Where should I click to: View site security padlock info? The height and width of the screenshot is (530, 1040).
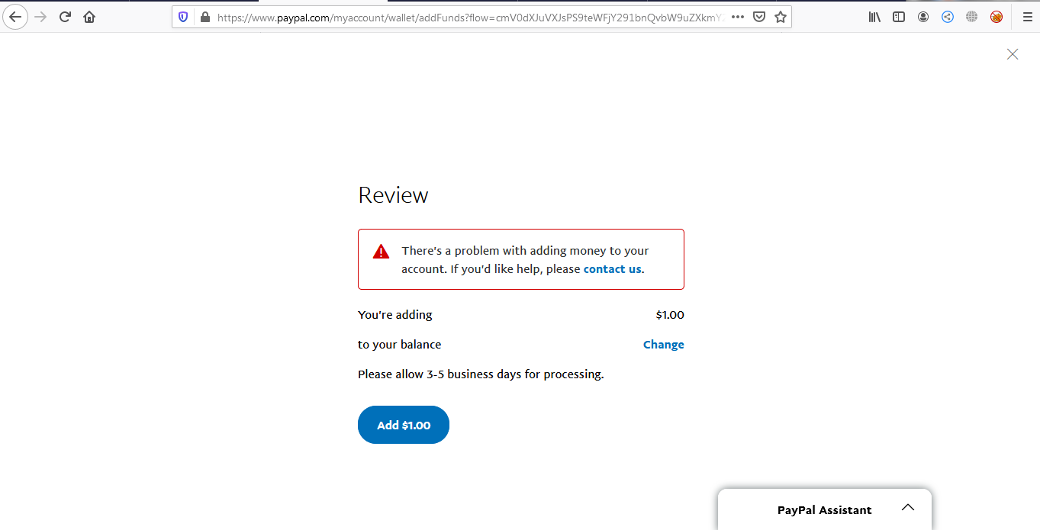pyautogui.click(x=204, y=17)
